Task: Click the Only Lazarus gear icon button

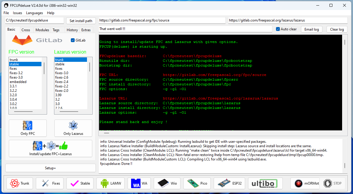Action: [x=73, y=128]
